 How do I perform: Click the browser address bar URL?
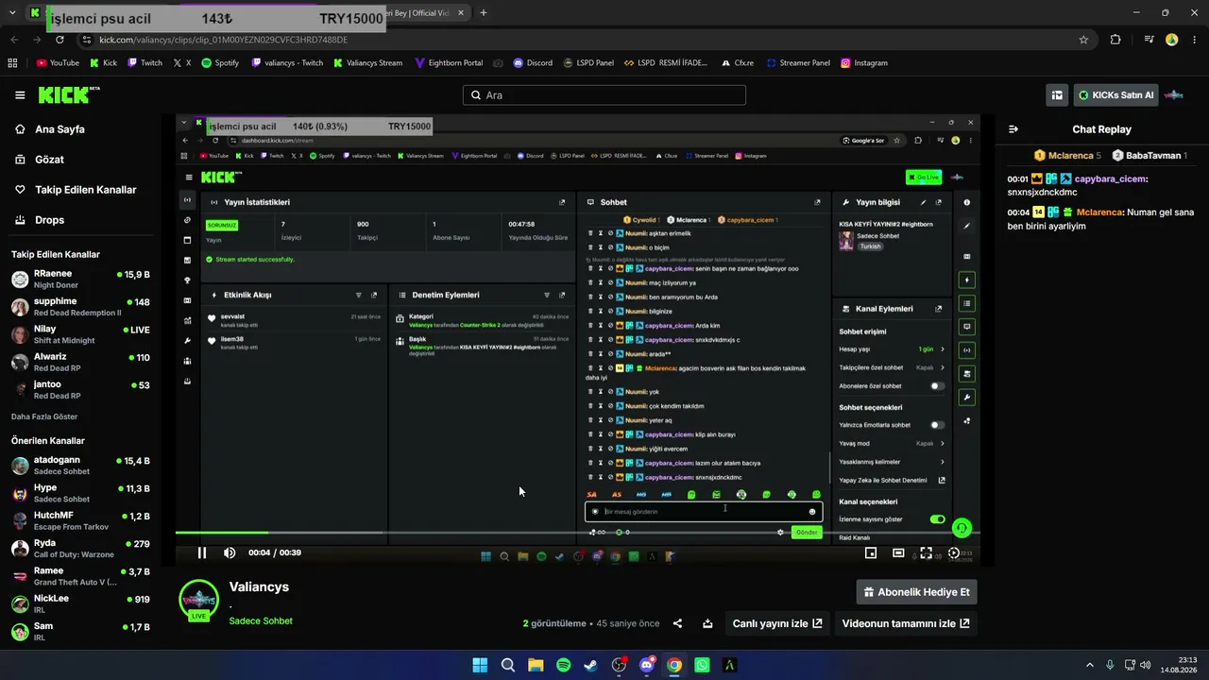coord(223,40)
